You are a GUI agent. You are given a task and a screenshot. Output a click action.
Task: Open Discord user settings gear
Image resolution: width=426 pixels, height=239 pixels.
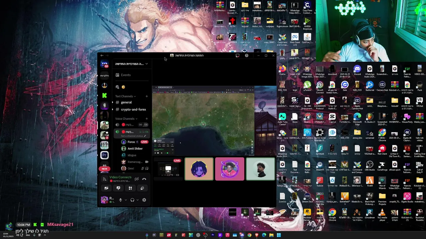(144, 200)
